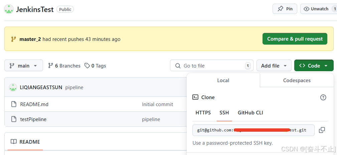Open the testPipeline file
Screen dimensions: 337x155
pyautogui.click(x=33, y=119)
